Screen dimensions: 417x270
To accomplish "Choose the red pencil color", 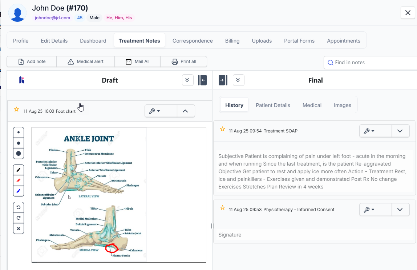I will pyautogui.click(x=19, y=180).
